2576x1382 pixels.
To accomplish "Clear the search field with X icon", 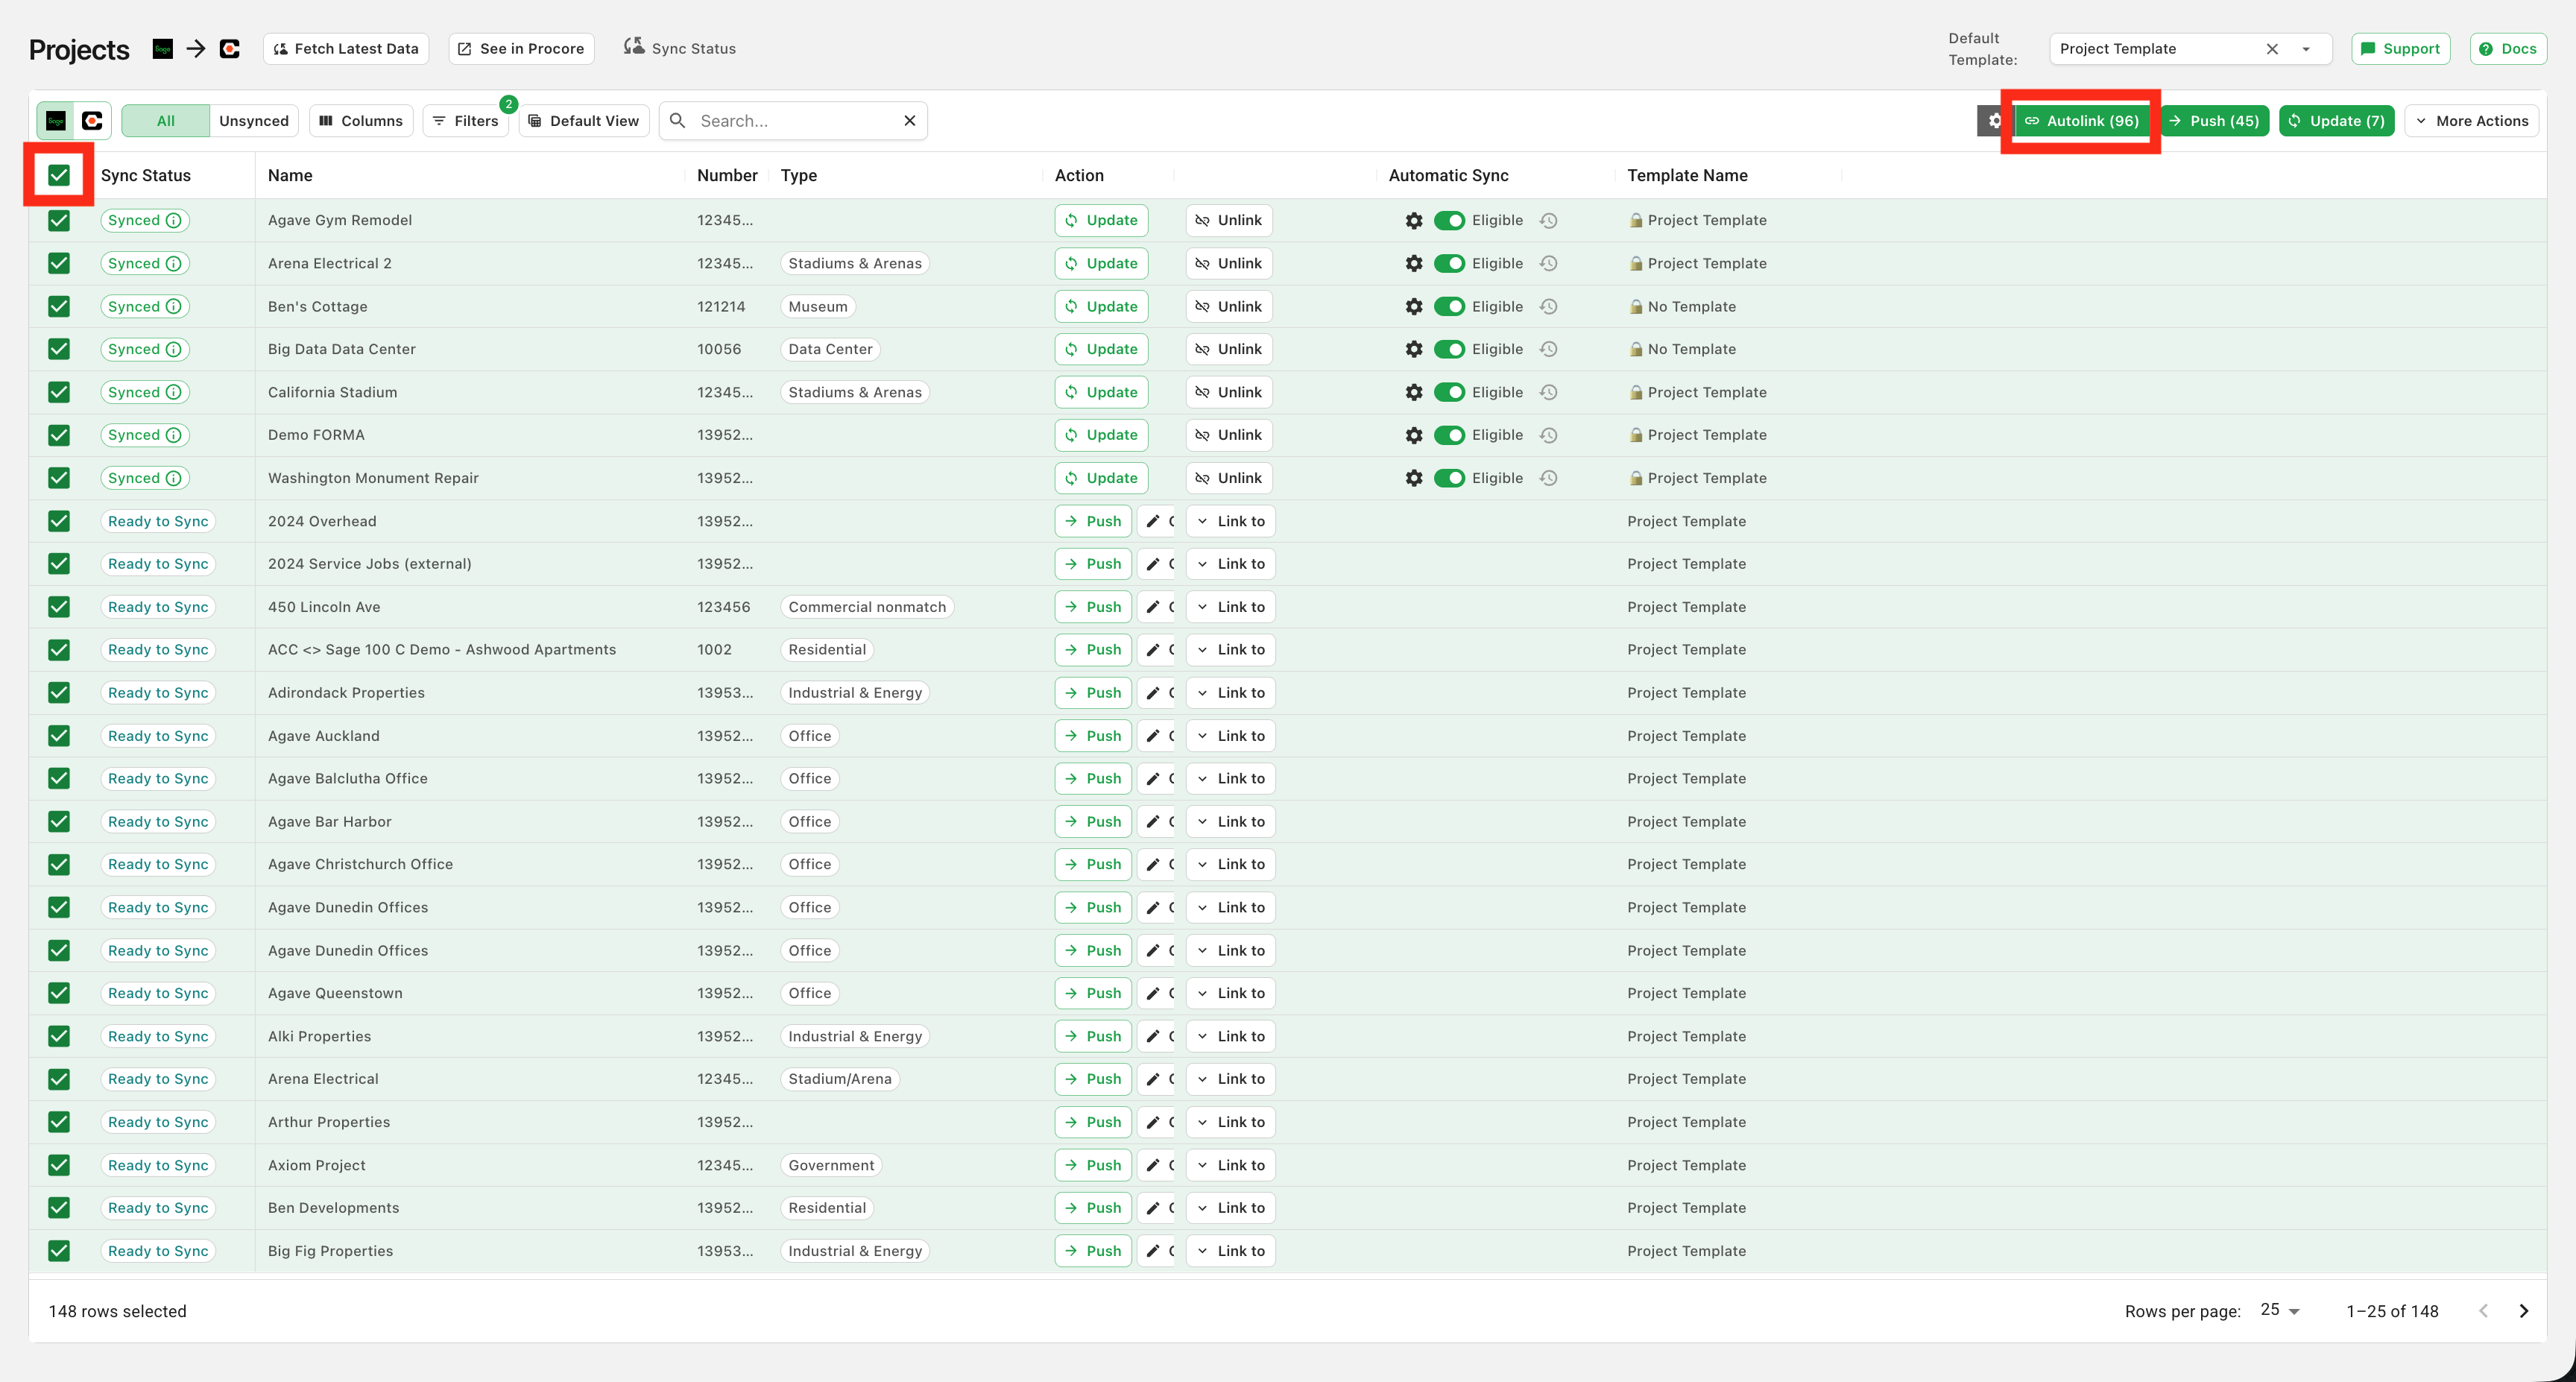I will (909, 121).
